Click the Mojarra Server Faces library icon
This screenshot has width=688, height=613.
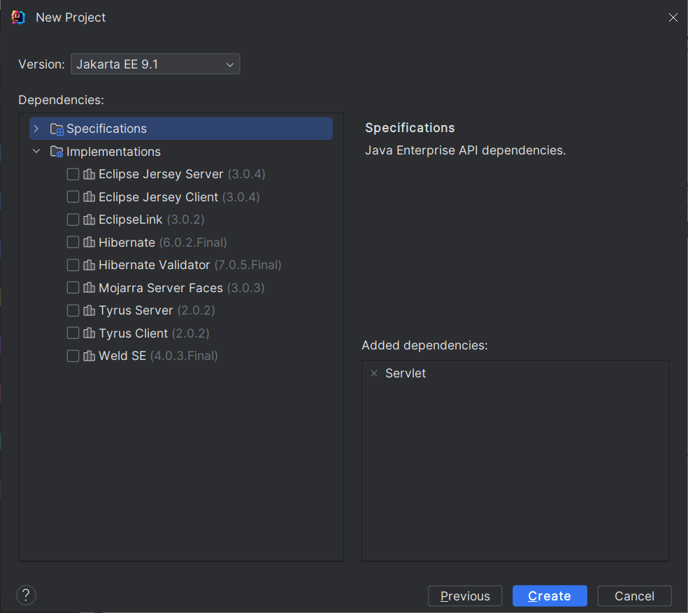pos(89,288)
